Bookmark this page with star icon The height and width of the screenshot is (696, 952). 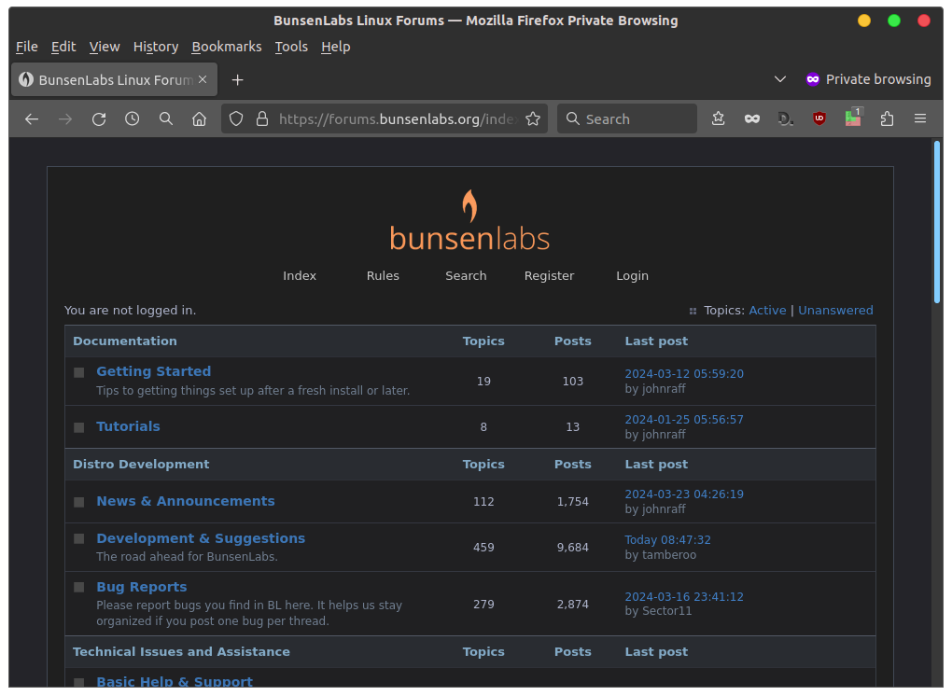(x=533, y=118)
